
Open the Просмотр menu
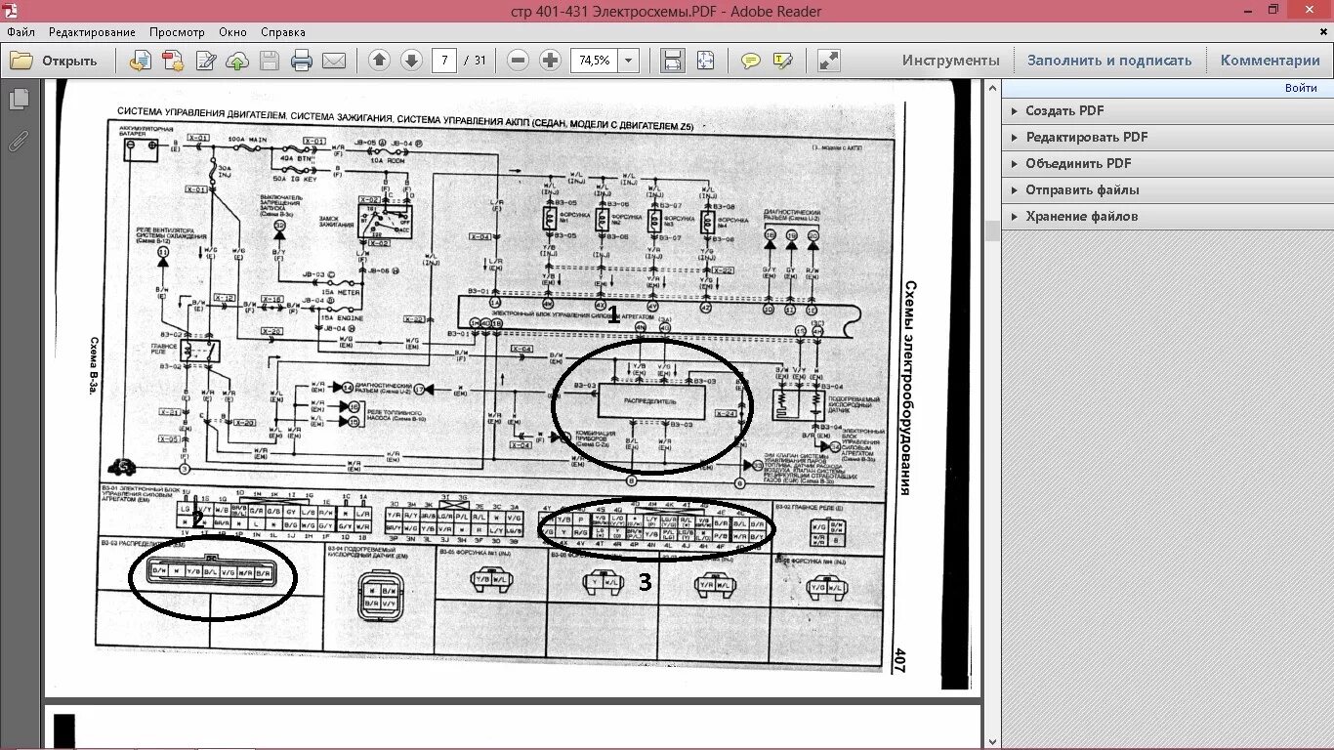pos(177,32)
